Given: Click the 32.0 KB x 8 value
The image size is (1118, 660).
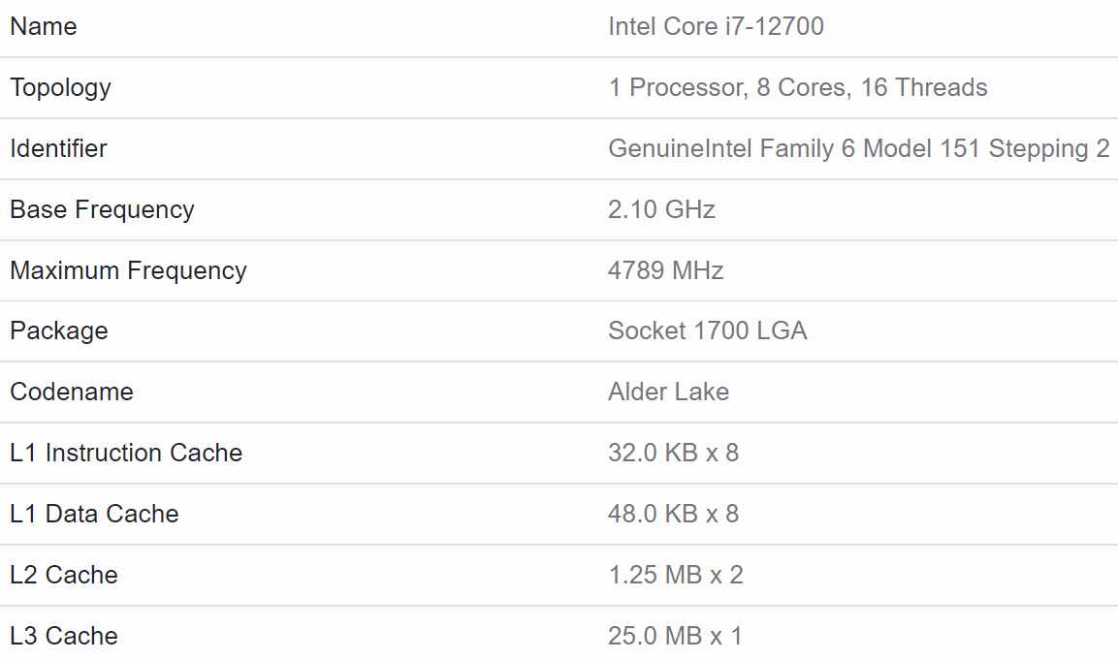Looking at the screenshot, I should pos(673,453).
